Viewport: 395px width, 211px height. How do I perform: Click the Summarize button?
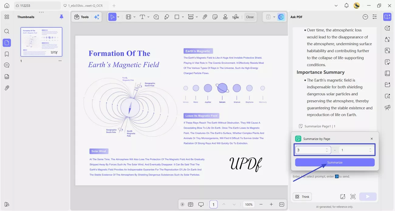tap(335, 162)
